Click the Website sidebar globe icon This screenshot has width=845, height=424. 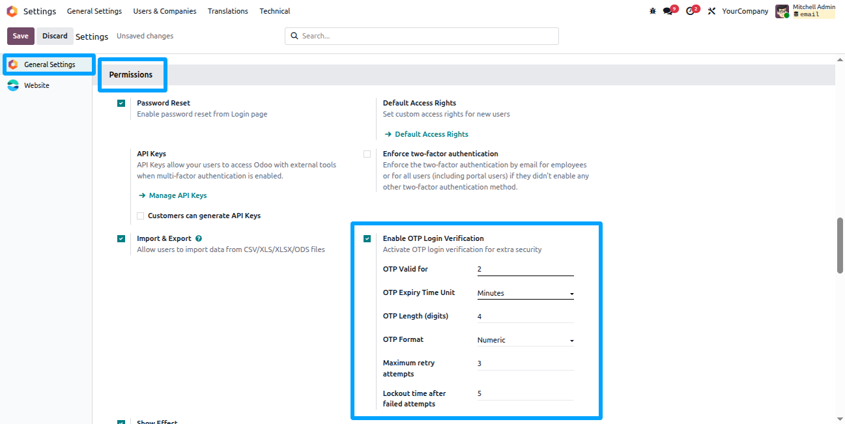coord(13,85)
